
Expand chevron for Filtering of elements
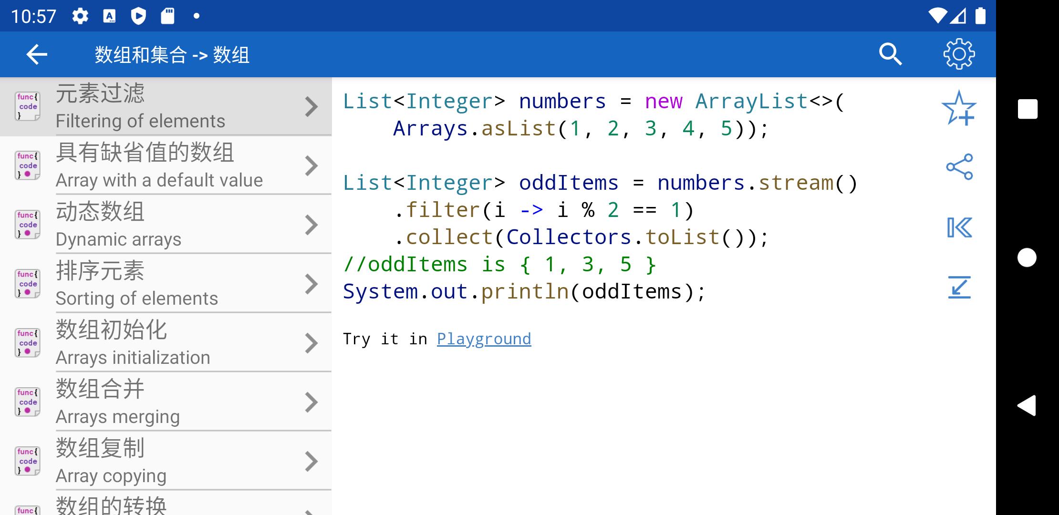coord(311,106)
